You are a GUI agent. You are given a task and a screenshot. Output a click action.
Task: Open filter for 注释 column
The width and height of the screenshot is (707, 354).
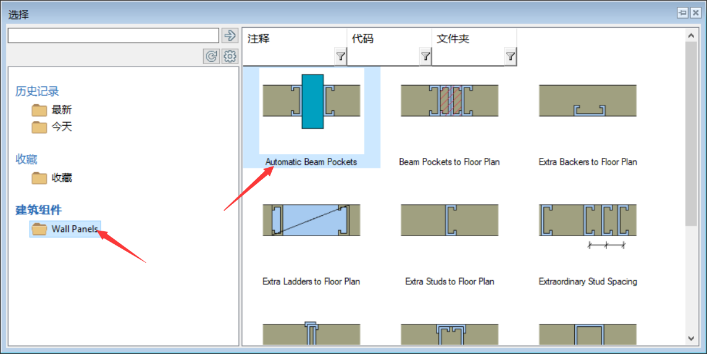(340, 56)
